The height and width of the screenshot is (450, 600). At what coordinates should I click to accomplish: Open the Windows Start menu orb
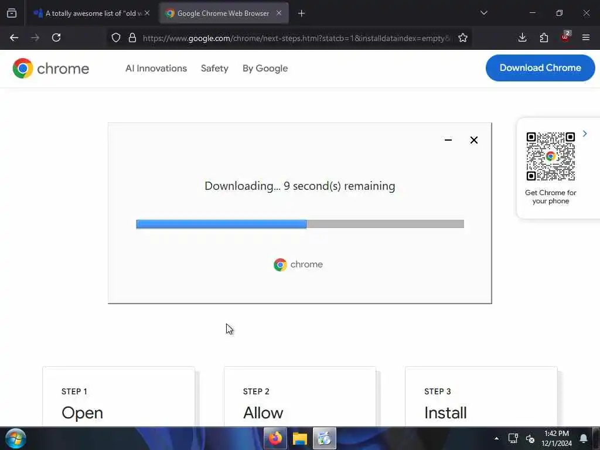[x=16, y=438]
